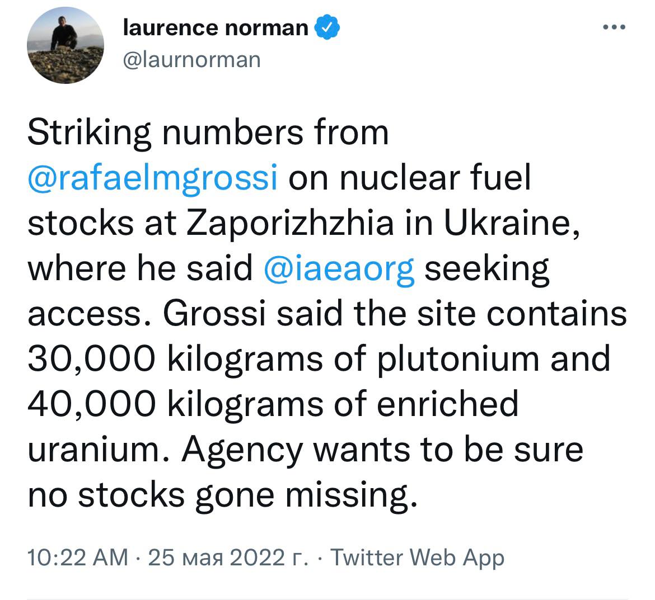Open the tweet's three-dot More menu
This screenshot has height=600, width=655.
pyautogui.click(x=614, y=27)
